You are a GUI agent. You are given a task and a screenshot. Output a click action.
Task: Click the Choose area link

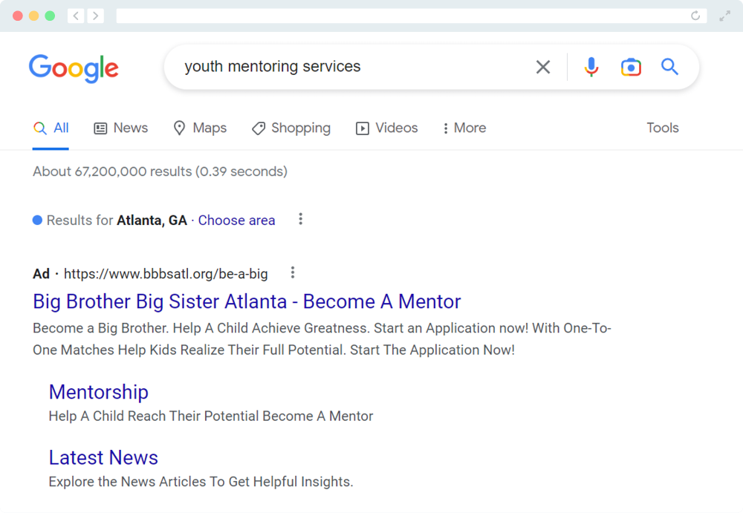(x=236, y=220)
